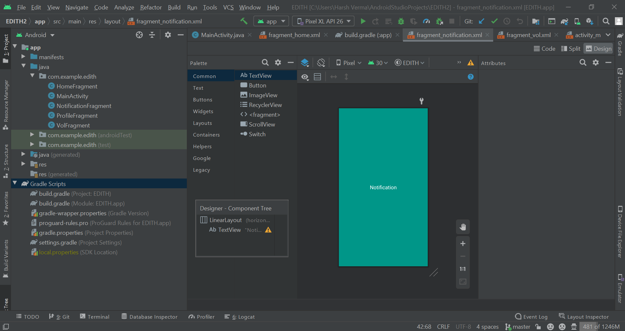Switch to Split view mode
Screen dimensions: 625x331
(x=571, y=49)
